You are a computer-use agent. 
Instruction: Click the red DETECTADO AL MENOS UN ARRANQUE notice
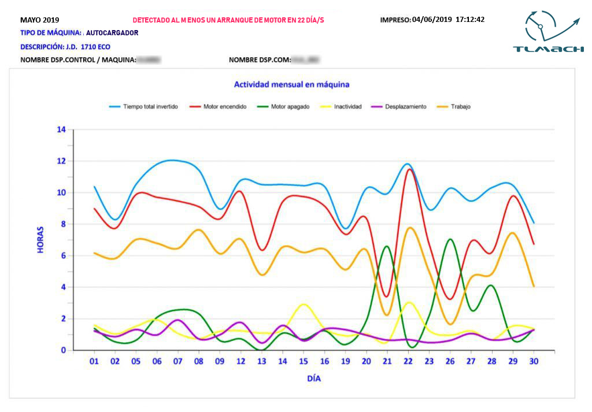tap(228, 20)
